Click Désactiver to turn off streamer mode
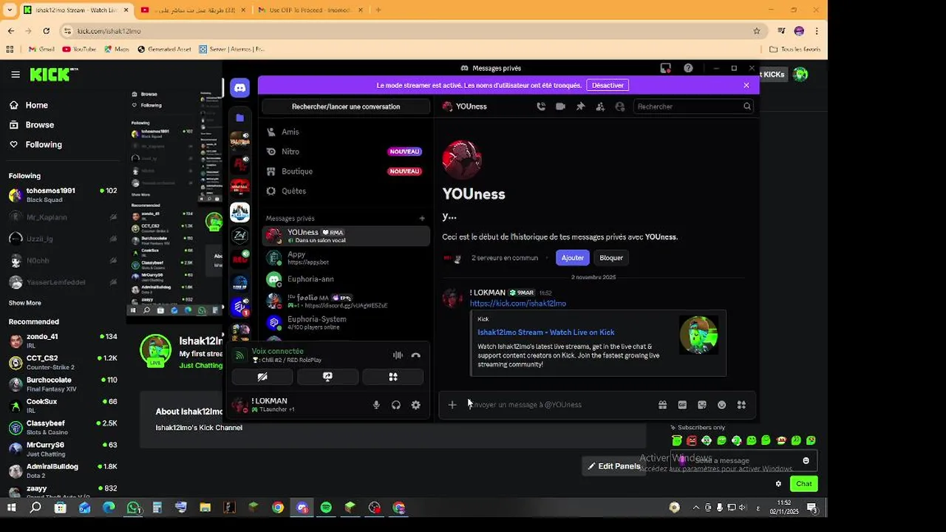Image resolution: width=946 pixels, height=532 pixels. 608,85
